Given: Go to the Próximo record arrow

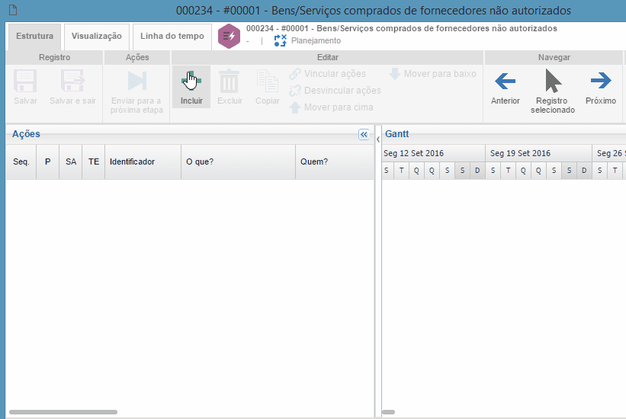Looking at the screenshot, I should pyautogui.click(x=601, y=81).
